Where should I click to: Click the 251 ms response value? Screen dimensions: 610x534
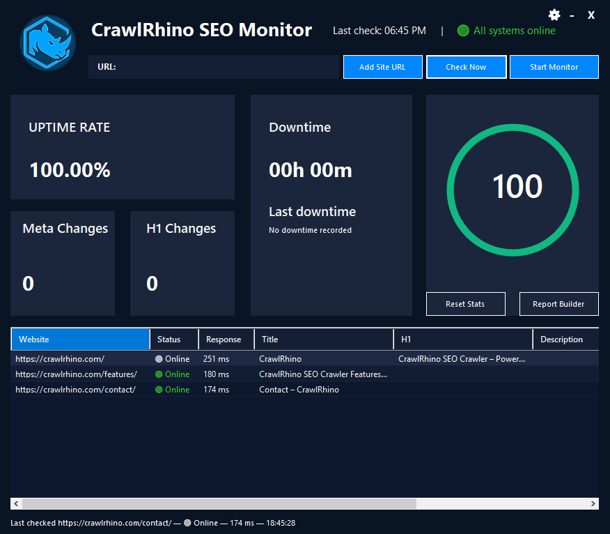pyautogui.click(x=217, y=359)
